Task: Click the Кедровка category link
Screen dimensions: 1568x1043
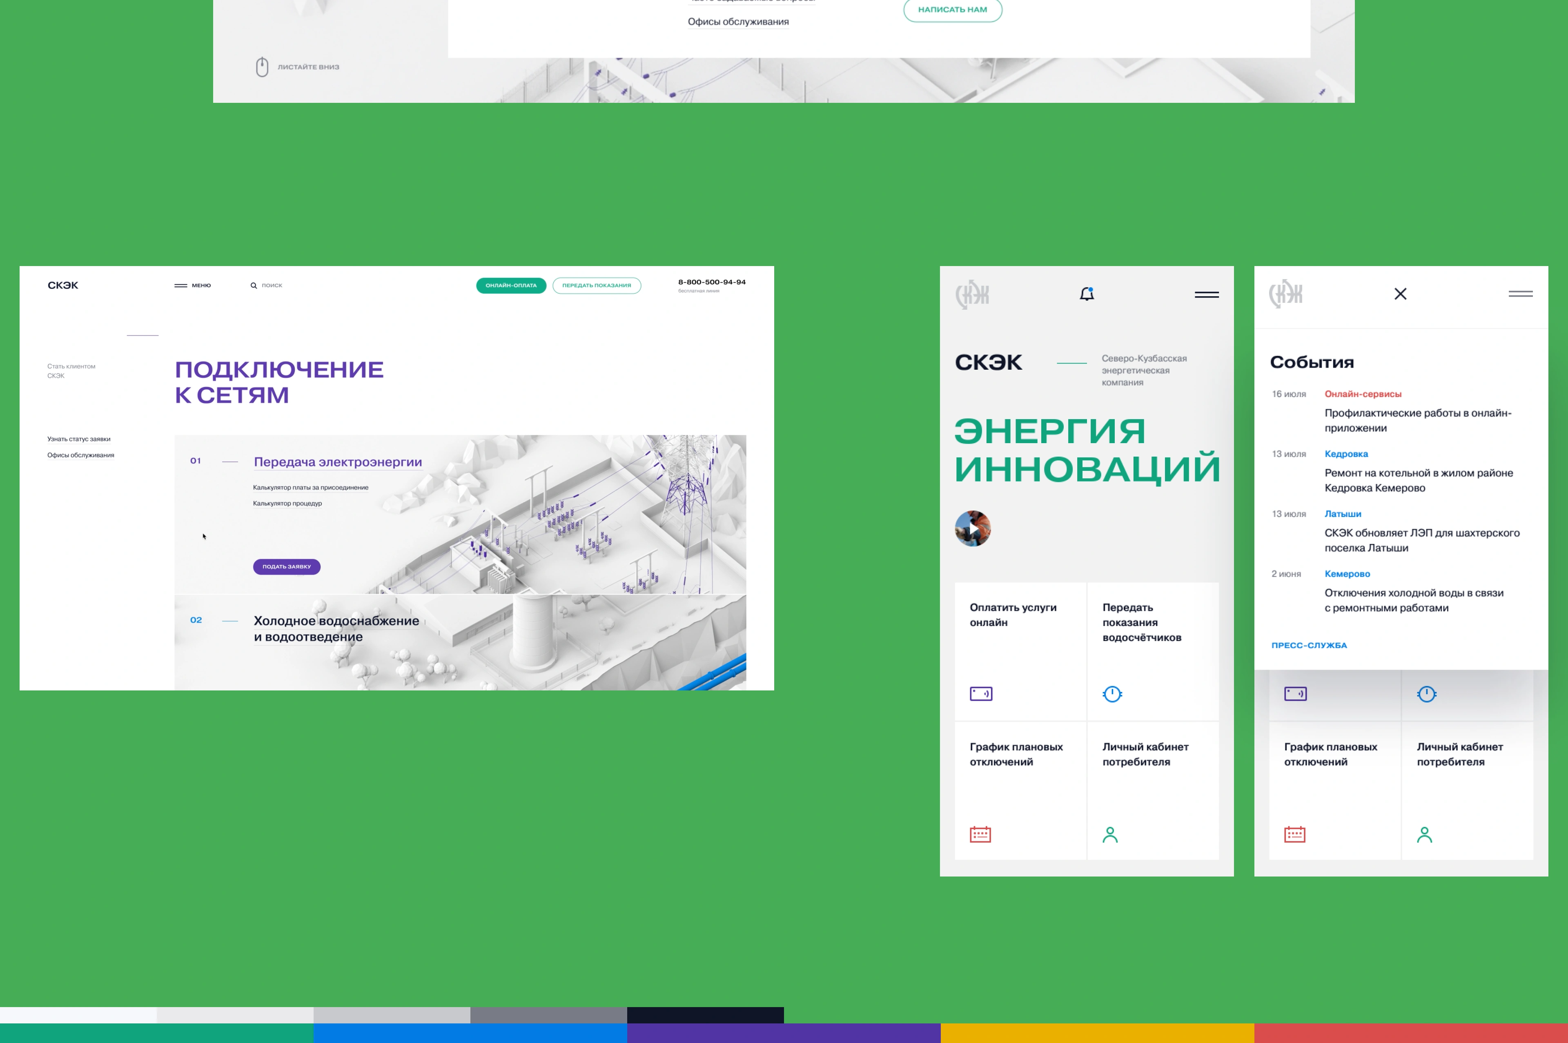Action: tap(1346, 454)
